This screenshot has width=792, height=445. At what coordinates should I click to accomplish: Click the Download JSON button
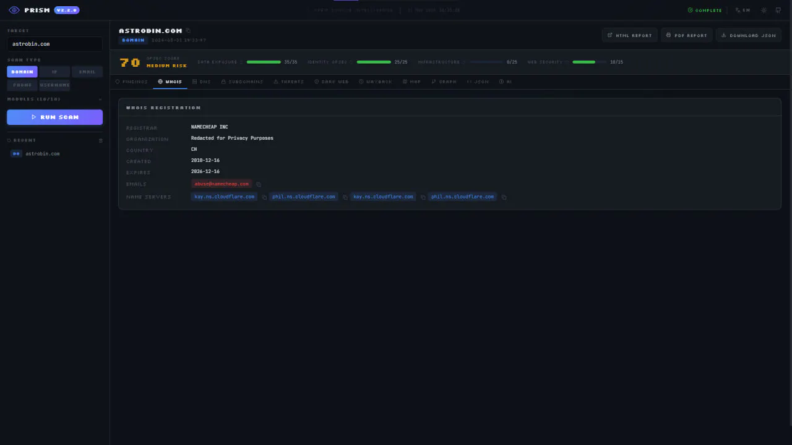(749, 35)
